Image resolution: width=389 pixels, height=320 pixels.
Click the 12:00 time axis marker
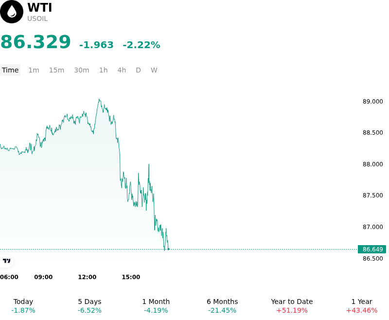87,277
